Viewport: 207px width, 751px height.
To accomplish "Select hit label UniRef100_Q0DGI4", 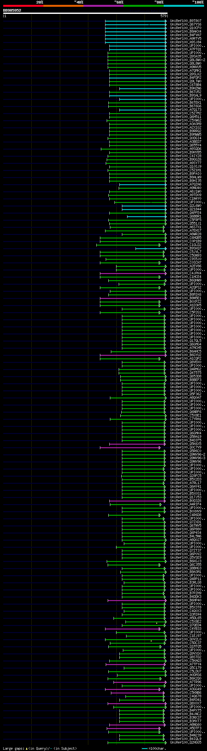I will [186, 138].
